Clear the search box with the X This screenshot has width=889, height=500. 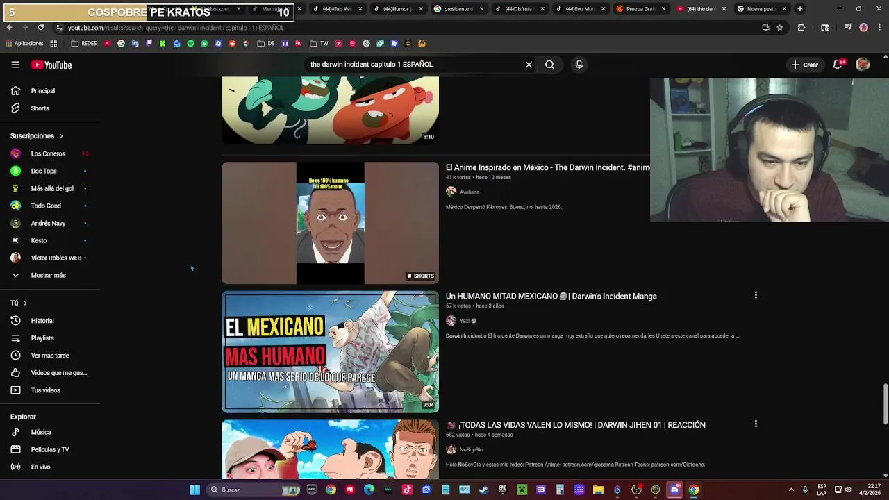click(529, 65)
